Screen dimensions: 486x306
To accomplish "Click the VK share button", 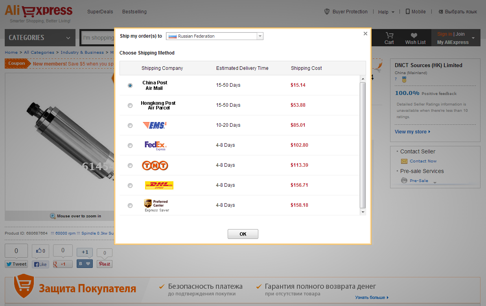I will (85, 264).
